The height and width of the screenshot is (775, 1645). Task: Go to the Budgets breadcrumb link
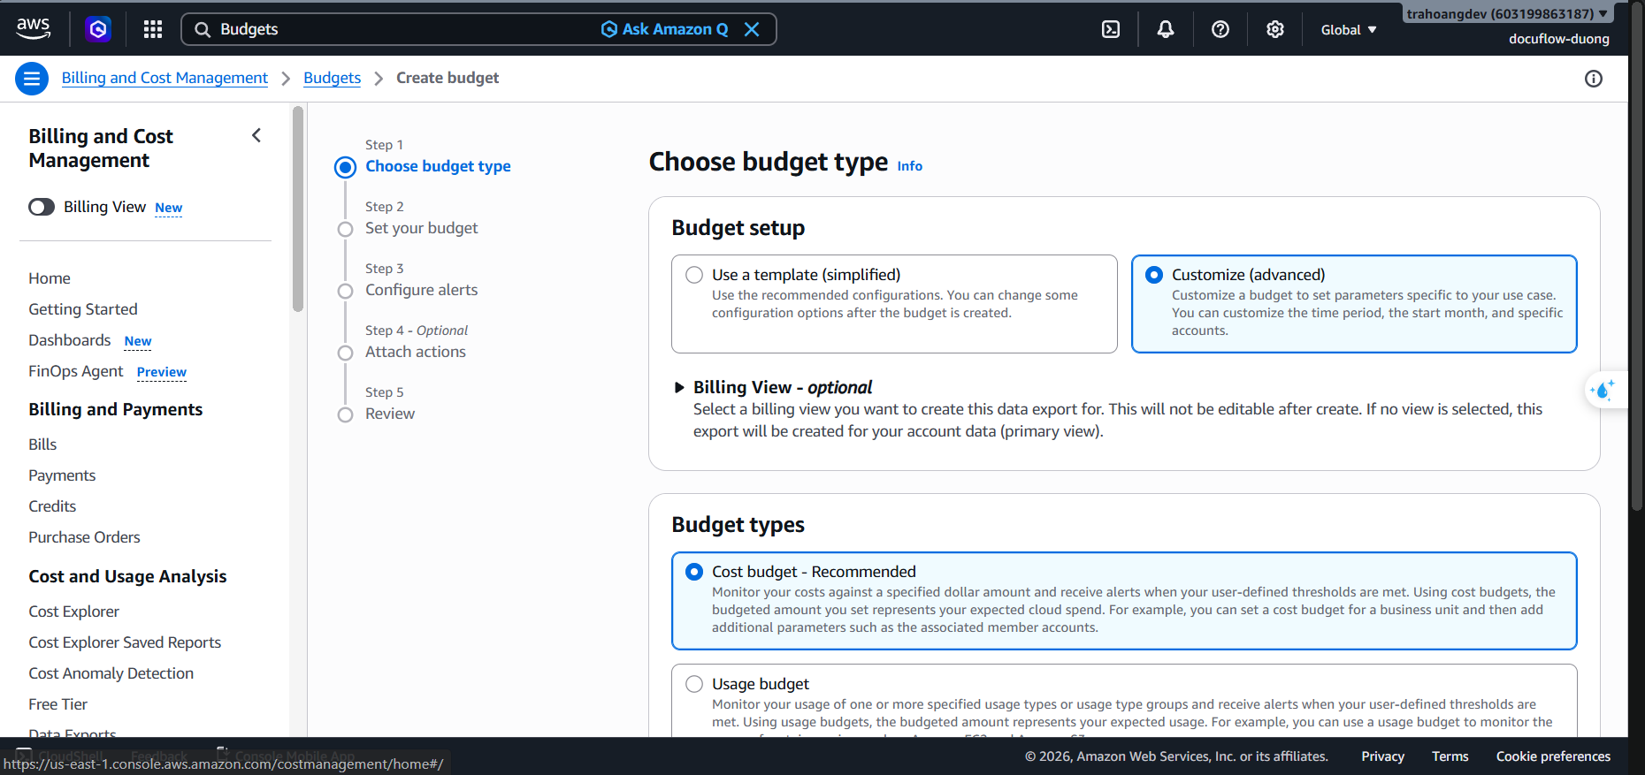pyautogui.click(x=333, y=78)
